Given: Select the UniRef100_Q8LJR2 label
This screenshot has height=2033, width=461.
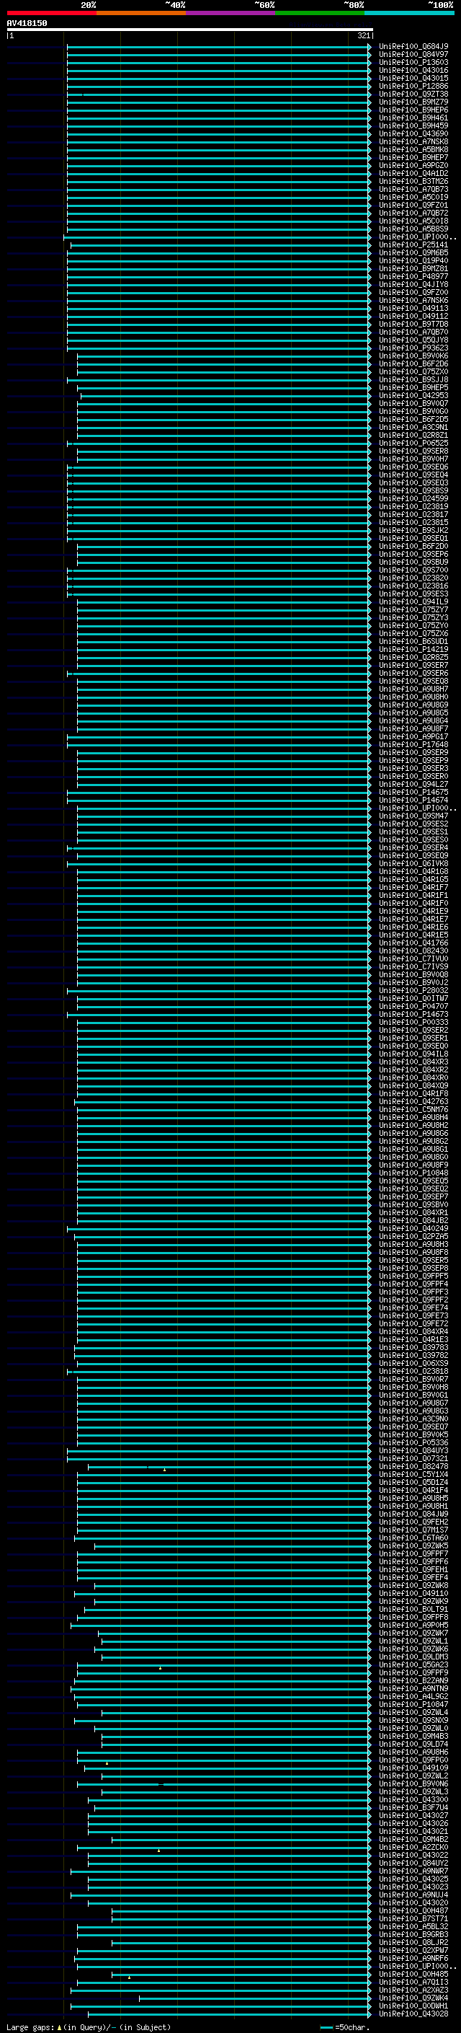Looking at the screenshot, I should (x=413, y=1942).
